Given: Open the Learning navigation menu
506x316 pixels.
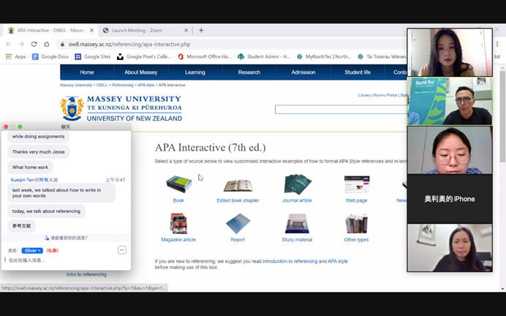Looking at the screenshot, I should tap(195, 72).
